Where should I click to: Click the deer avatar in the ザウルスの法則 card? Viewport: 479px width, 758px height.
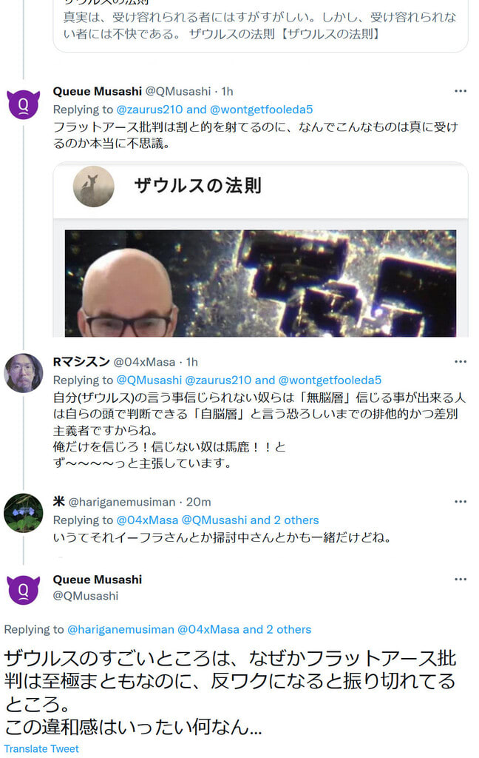(x=94, y=187)
